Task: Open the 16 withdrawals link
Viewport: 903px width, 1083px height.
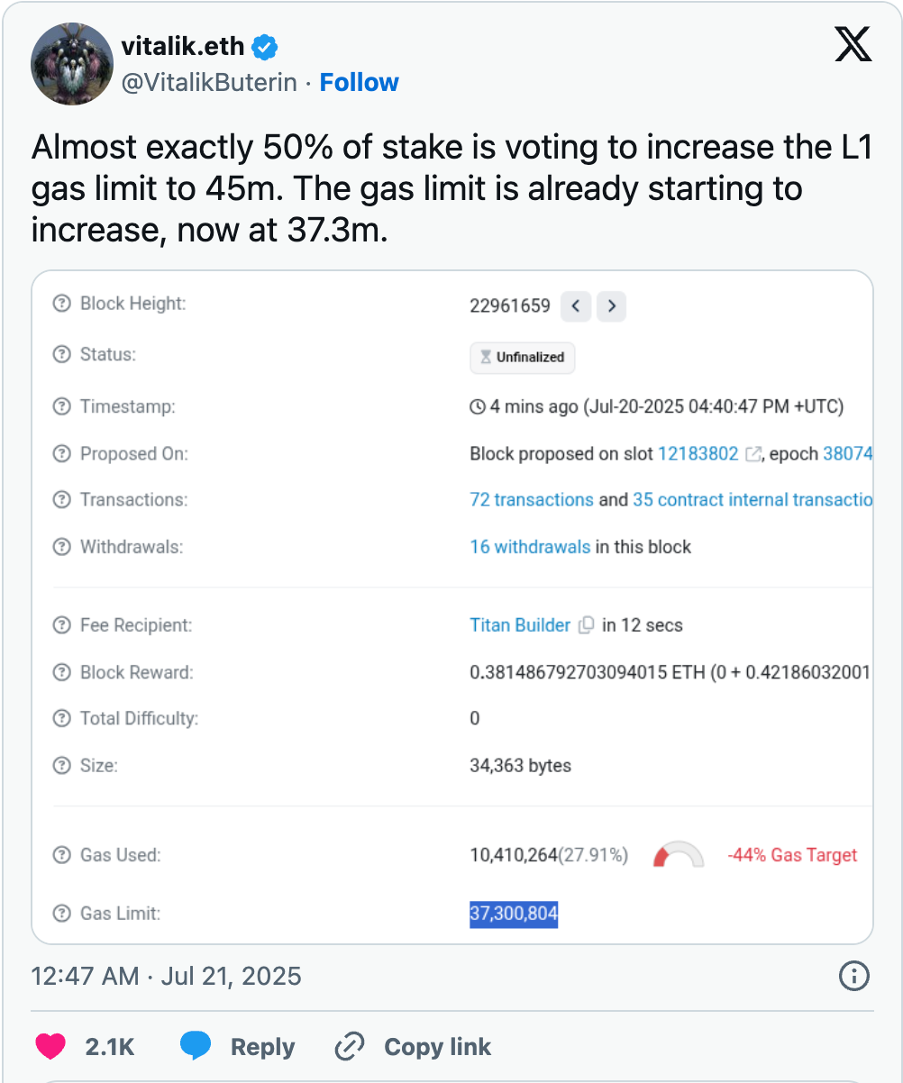Action: [530, 547]
